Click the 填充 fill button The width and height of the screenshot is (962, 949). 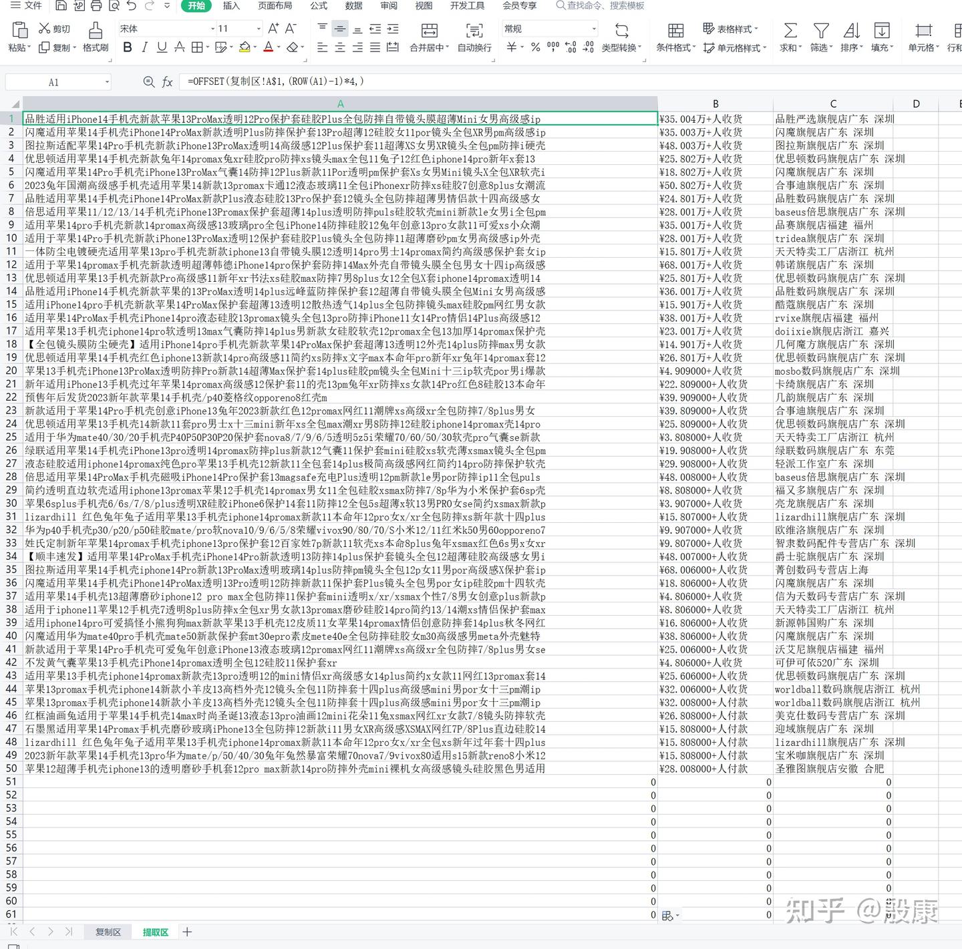pyautogui.click(x=882, y=37)
